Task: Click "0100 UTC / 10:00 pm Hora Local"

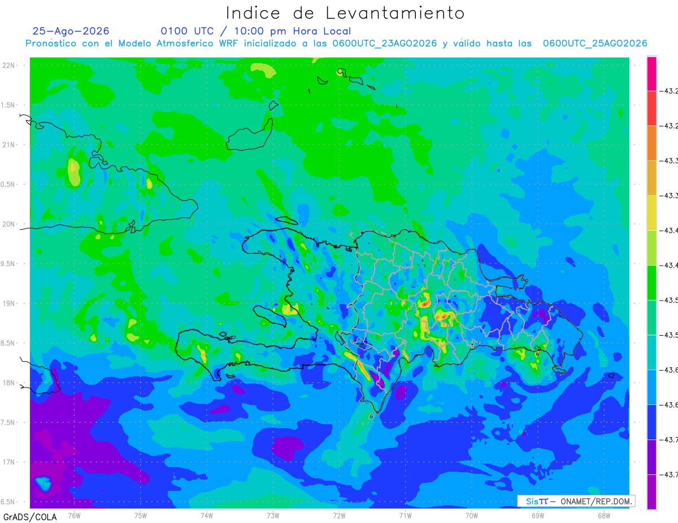Action: point(256,31)
